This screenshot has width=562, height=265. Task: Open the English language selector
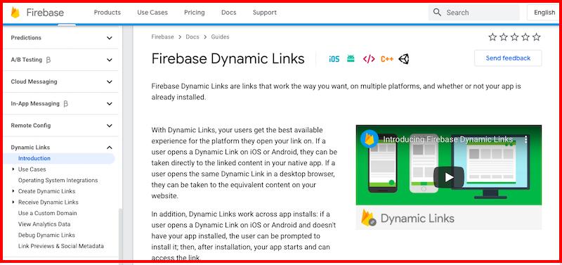click(544, 13)
